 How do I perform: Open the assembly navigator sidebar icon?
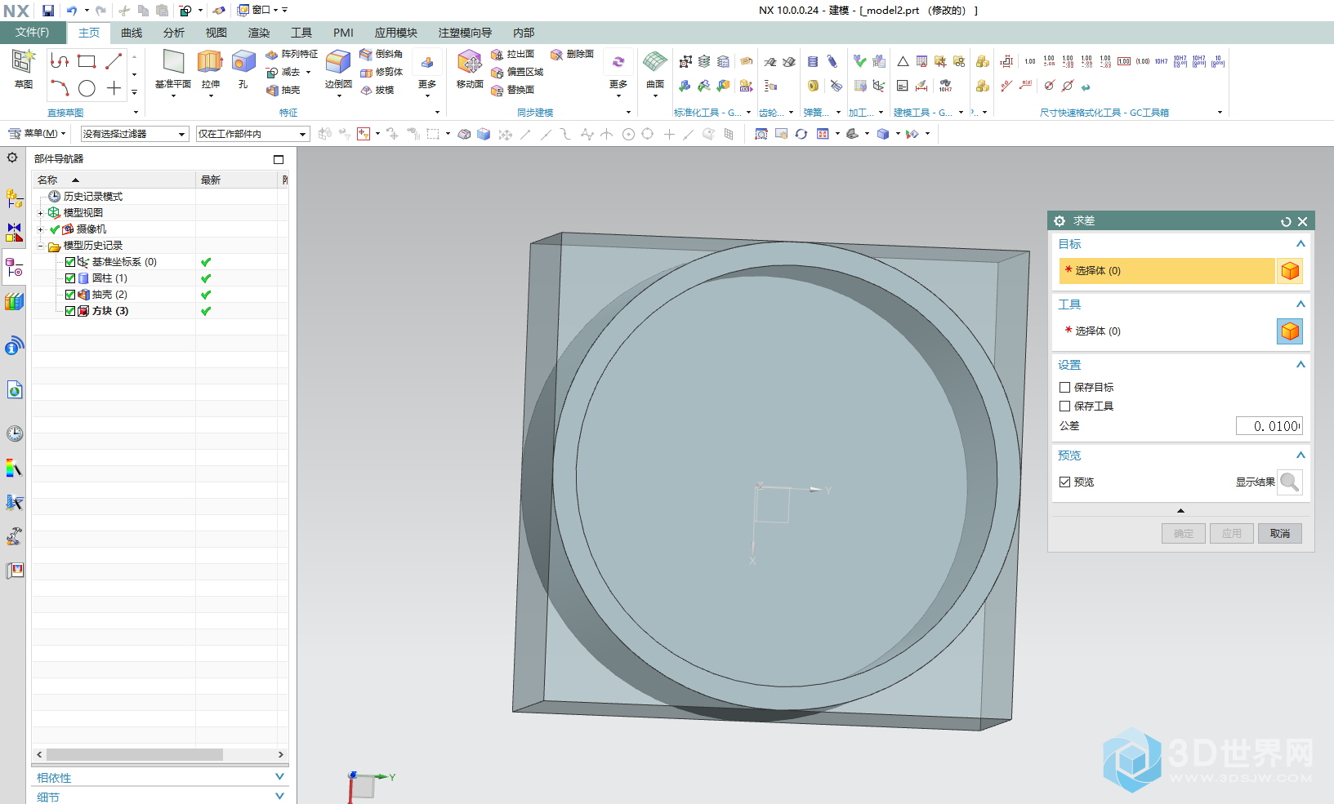[14, 198]
